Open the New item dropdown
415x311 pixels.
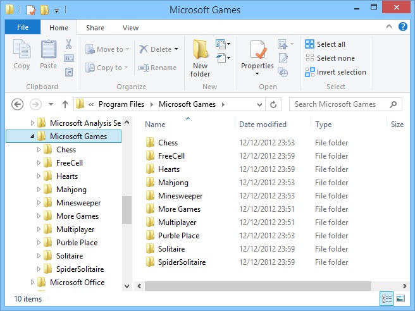[223, 44]
